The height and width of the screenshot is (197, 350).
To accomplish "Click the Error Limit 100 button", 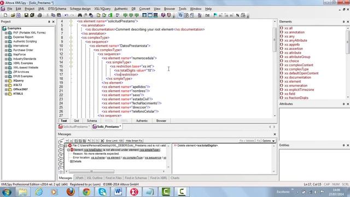I will tap(114, 141).
